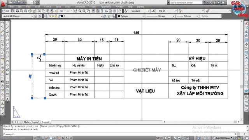Viewport: 249px width, 140px height.
Task: Toggle Grid Display in status bar
Action: 39,138
